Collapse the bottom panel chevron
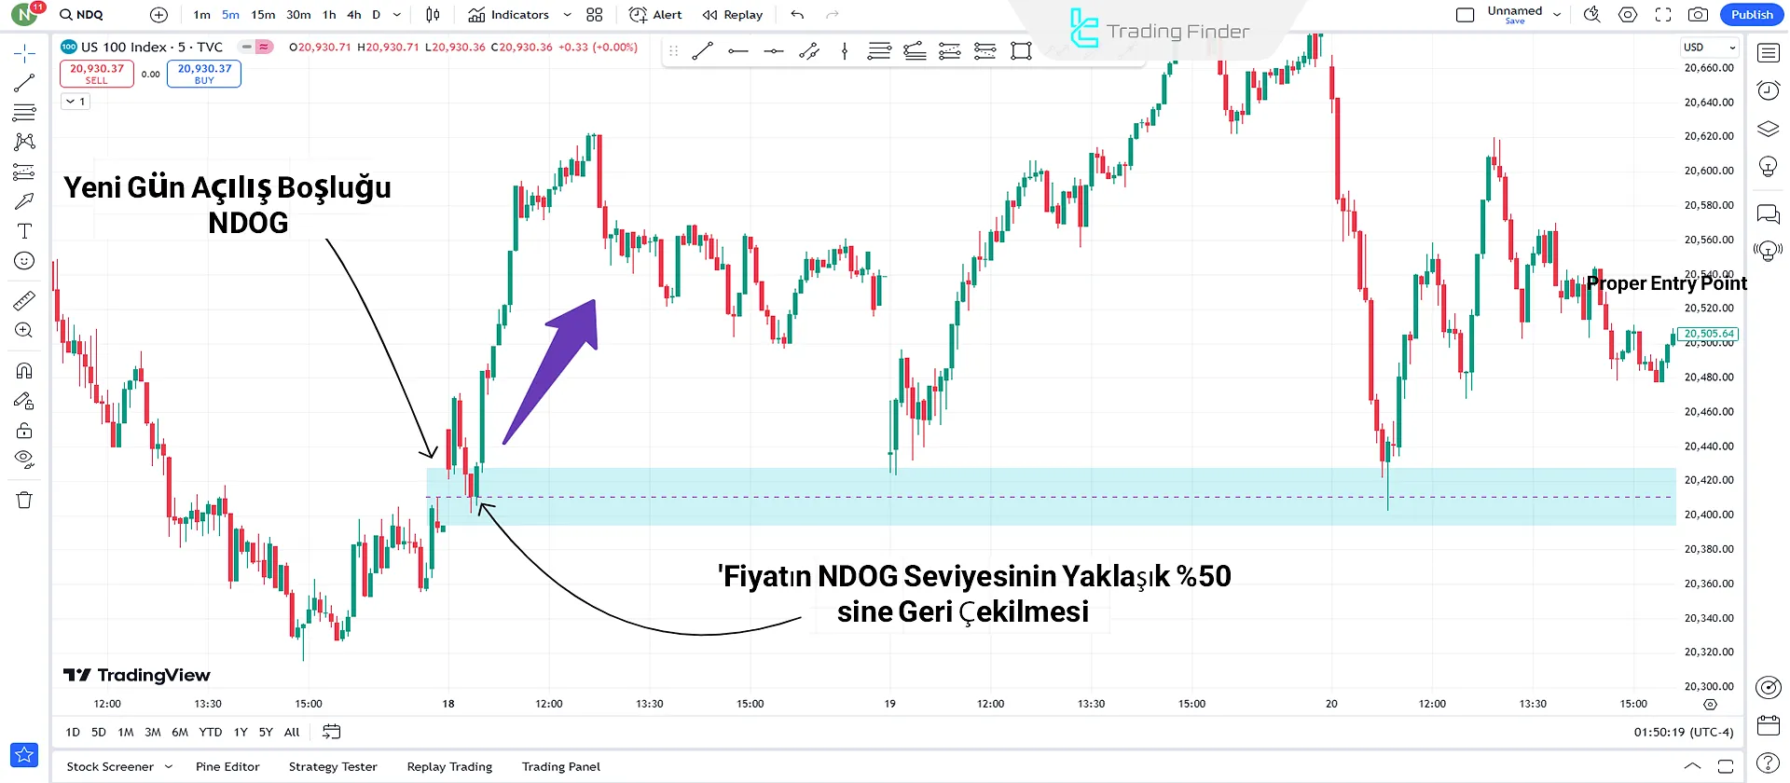 click(1692, 766)
